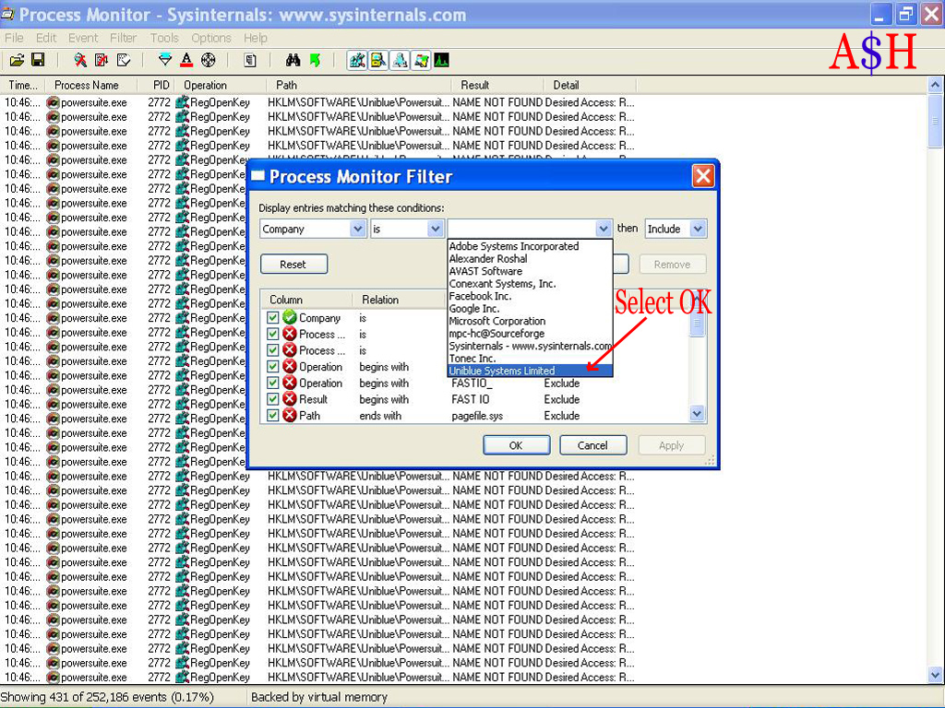Open the Help menu
Screen dimensions: 945x708
[256, 38]
